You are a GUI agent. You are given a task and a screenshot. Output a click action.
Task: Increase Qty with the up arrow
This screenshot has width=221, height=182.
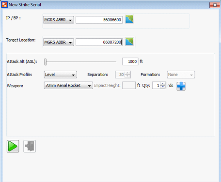click(x=163, y=84)
